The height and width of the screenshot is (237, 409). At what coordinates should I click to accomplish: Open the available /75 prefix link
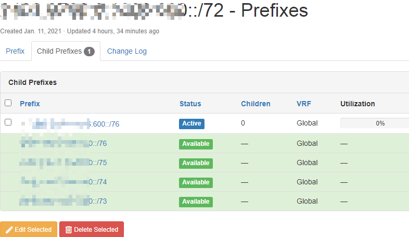click(x=63, y=163)
